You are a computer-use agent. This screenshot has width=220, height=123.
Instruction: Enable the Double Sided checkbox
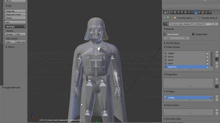[x=193, y=34]
